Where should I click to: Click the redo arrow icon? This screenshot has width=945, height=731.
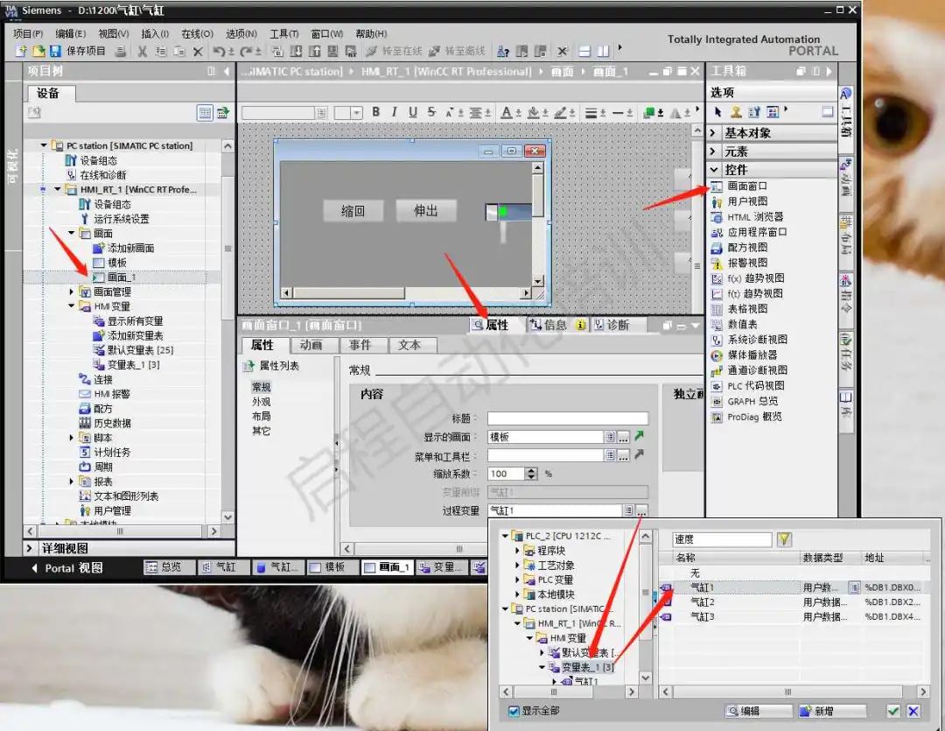[x=247, y=52]
